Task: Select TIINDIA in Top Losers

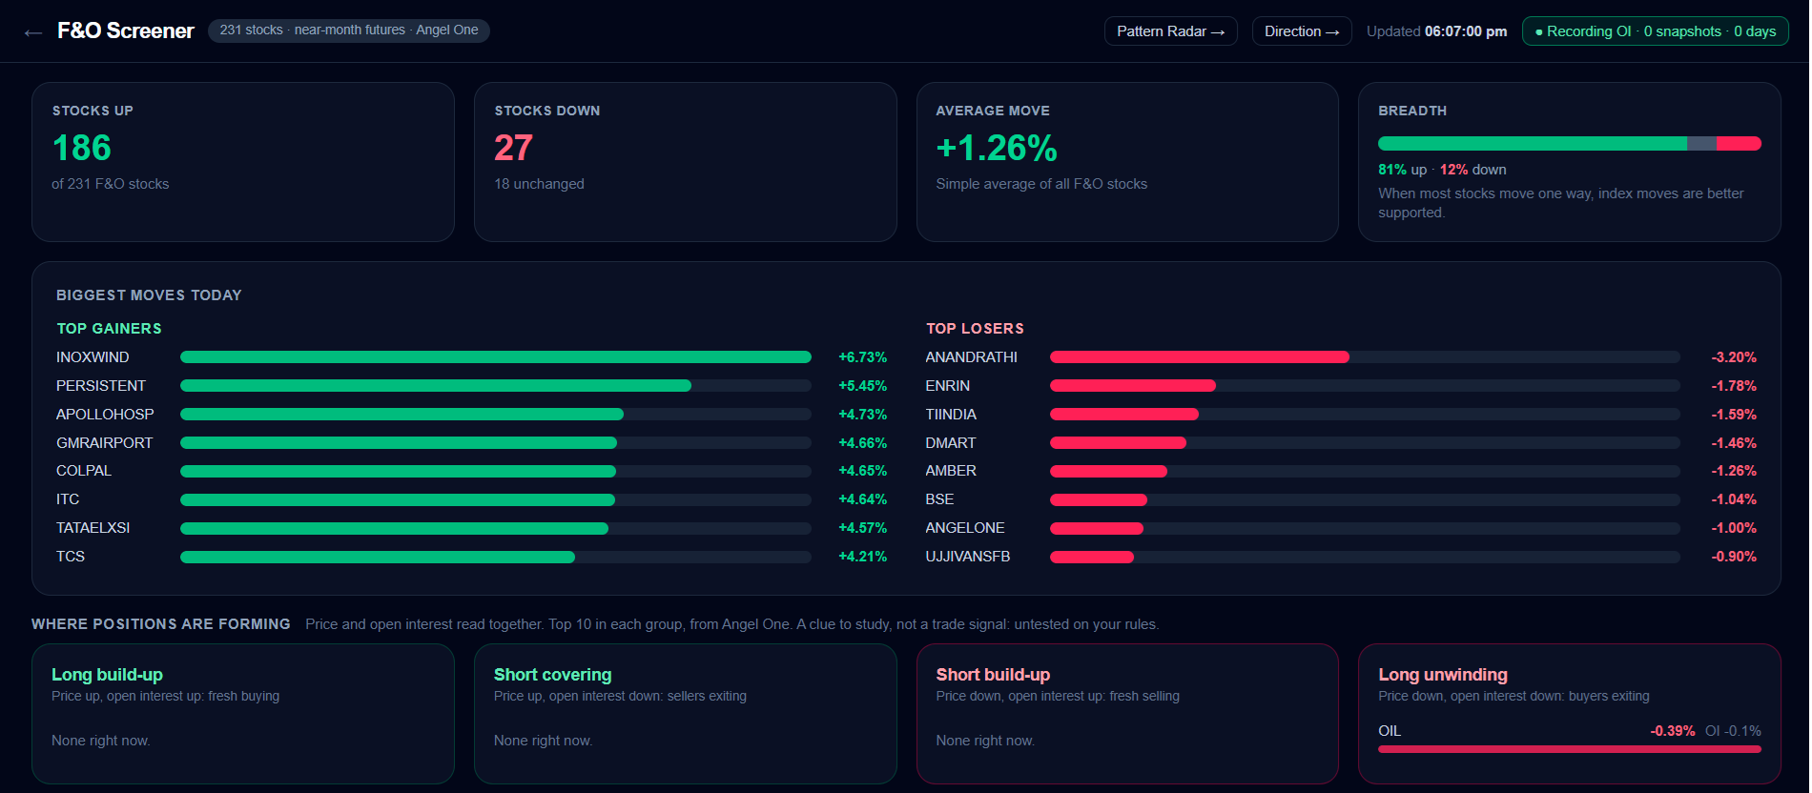Action: click(x=951, y=415)
